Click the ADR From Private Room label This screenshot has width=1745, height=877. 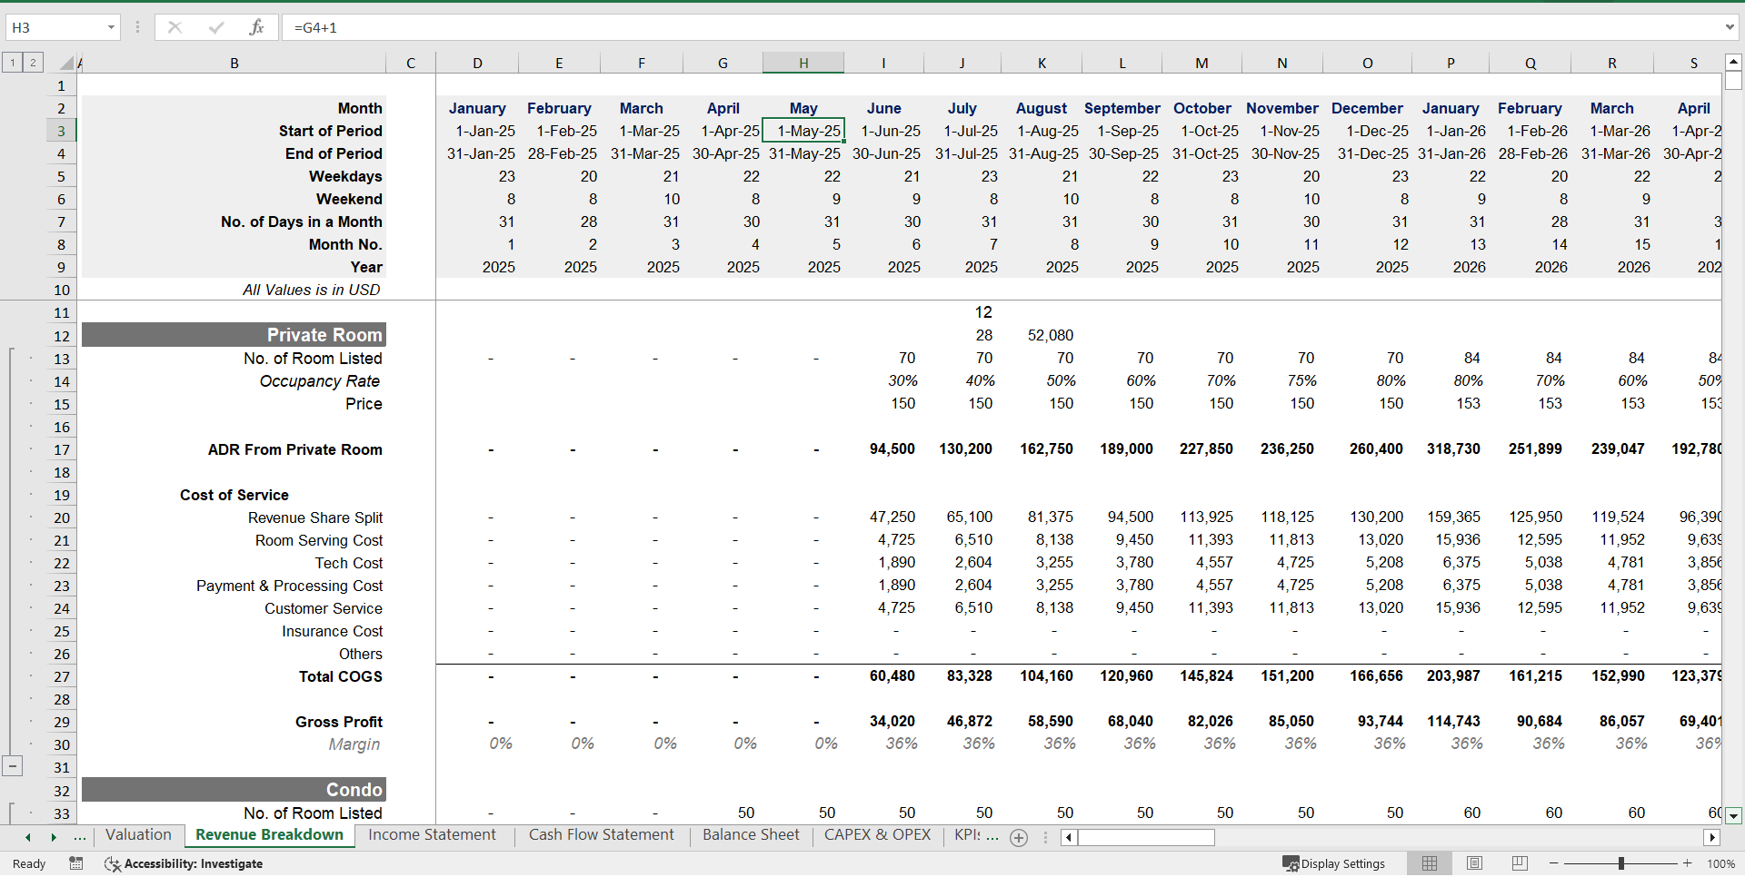pos(294,449)
